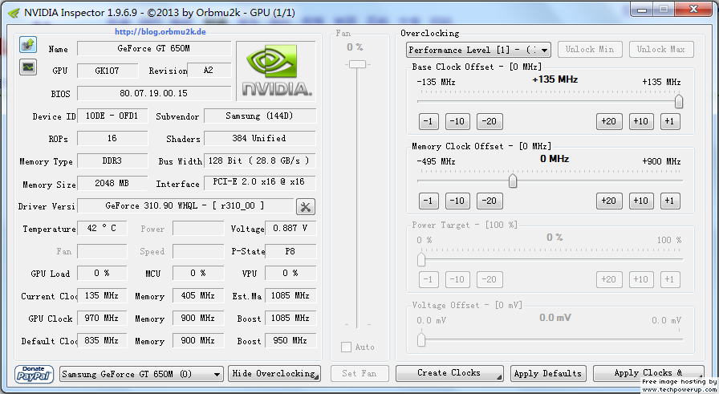Click the NVIDIA Inspector title bar icon
The image size is (719, 394).
14,13
